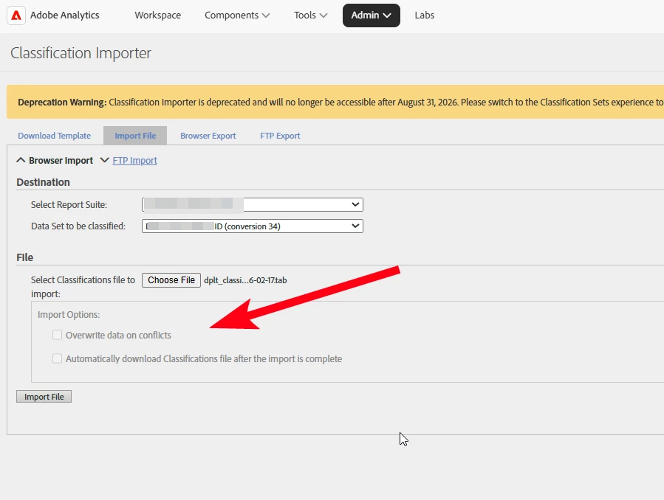Enable automatic download of Classifications file checkbox
Screen dimensions: 664x500
tap(57, 359)
